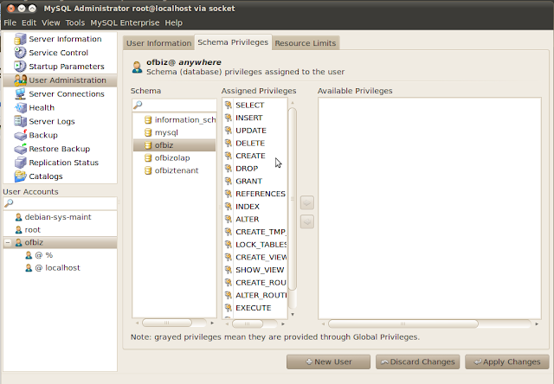The image size is (554, 384).
Task: Open Server Logs icon
Action: pyautogui.click(x=20, y=121)
